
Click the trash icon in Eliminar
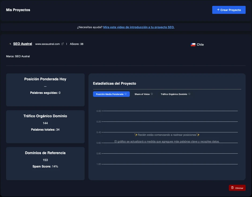[x=232, y=188]
